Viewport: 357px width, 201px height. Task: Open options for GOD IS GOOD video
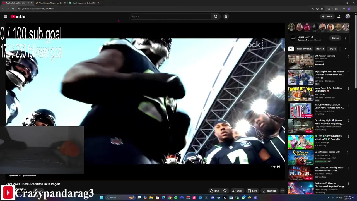(348, 168)
